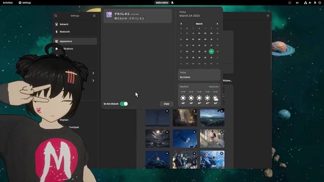Remove the dark blue night sky wallpaper

point(167,111)
